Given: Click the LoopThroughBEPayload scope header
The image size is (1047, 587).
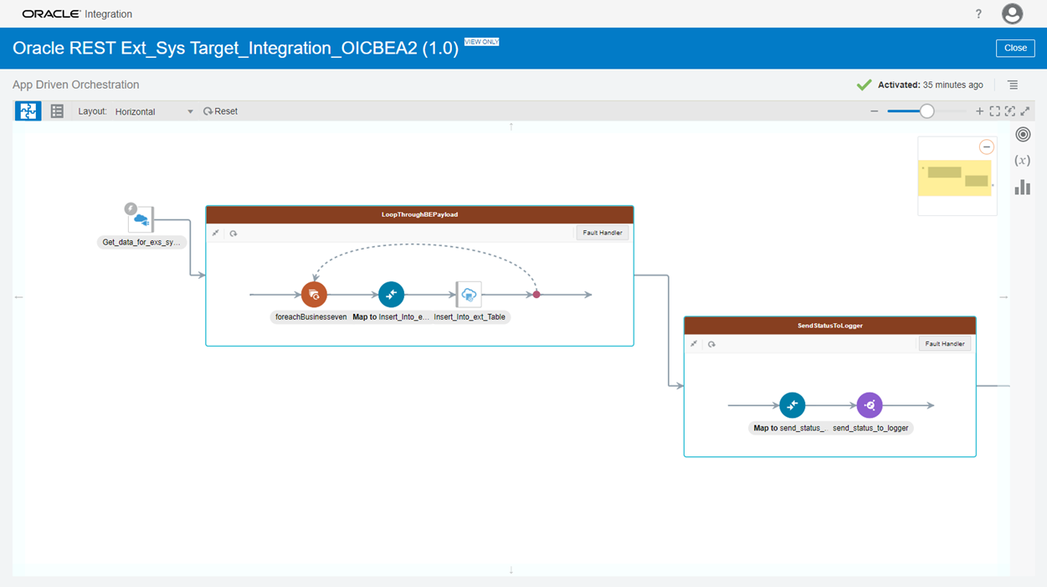Looking at the screenshot, I should click(x=419, y=214).
